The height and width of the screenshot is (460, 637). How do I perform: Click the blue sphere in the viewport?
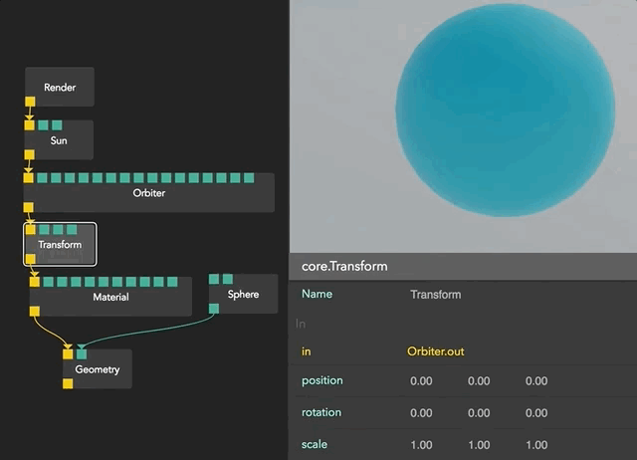tap(505, 111)
